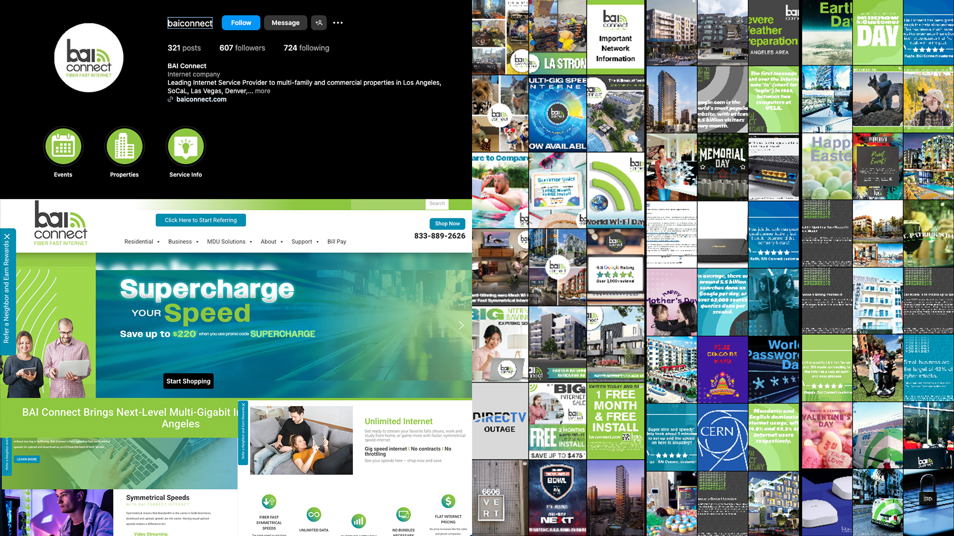Click the Start Shopping button
The width and height of the screenshot is (954, 536).
(188, 381)
